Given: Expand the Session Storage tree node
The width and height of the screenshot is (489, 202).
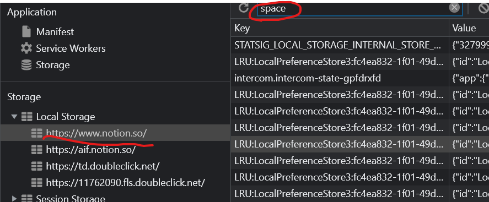Looking at the screenshot, I should [14, 198].
